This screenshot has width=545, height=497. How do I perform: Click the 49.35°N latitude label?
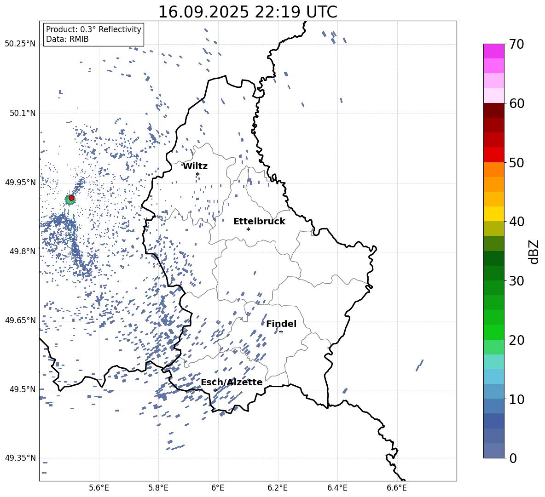20,458
